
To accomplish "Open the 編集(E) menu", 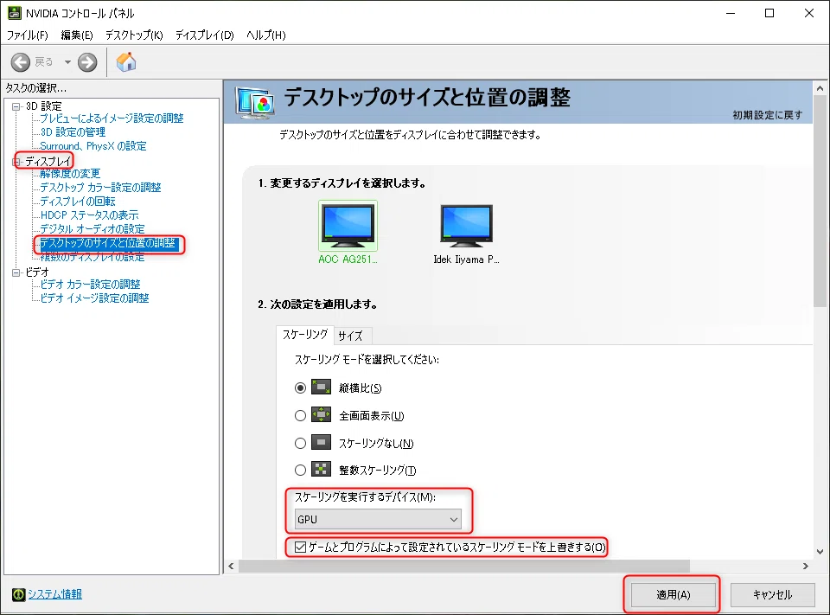I will pyautogui.click(x=77, y=35).
